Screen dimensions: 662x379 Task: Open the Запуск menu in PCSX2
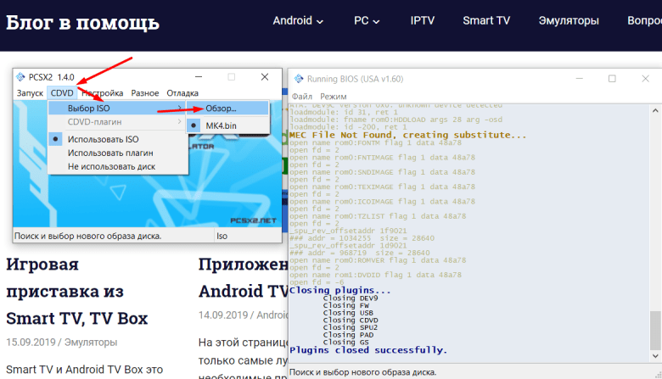click(x=30, y=92)
